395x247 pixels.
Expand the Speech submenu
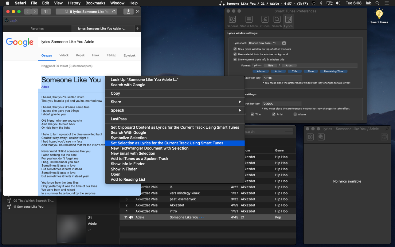(x=175, y=110)
